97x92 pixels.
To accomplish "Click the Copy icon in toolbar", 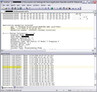I will coord(27,8).
